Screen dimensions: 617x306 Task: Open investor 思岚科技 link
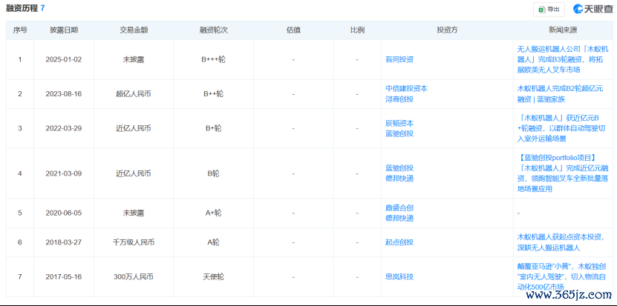pyautogui.click(x=399, y=277)
